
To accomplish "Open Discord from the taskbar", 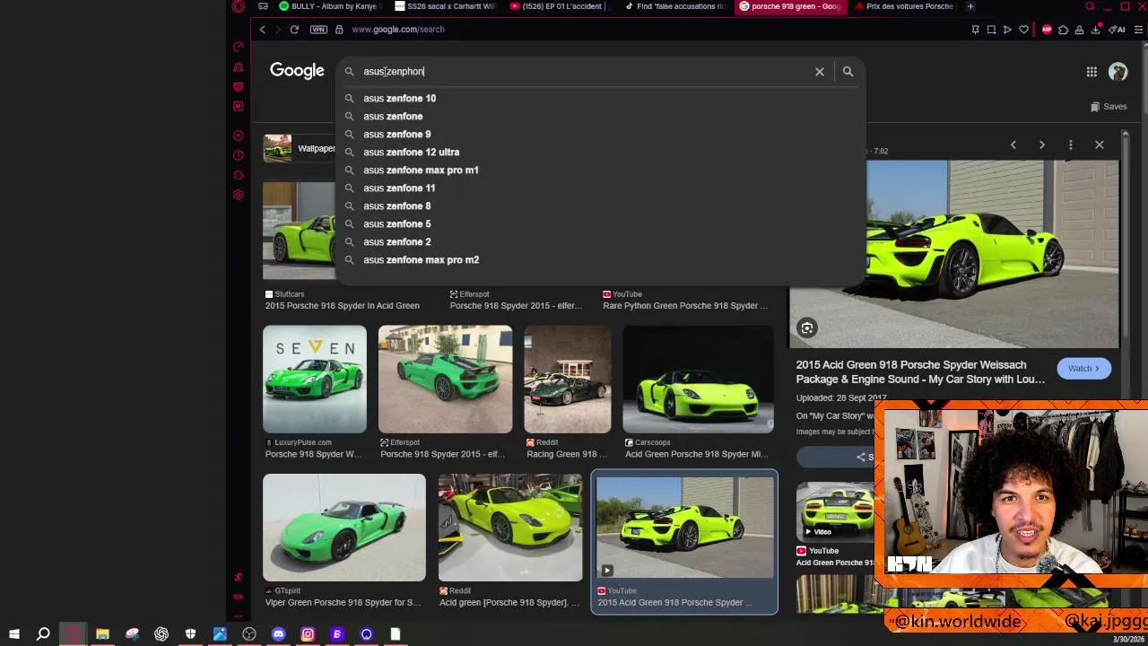I will [x=278, y=634].
